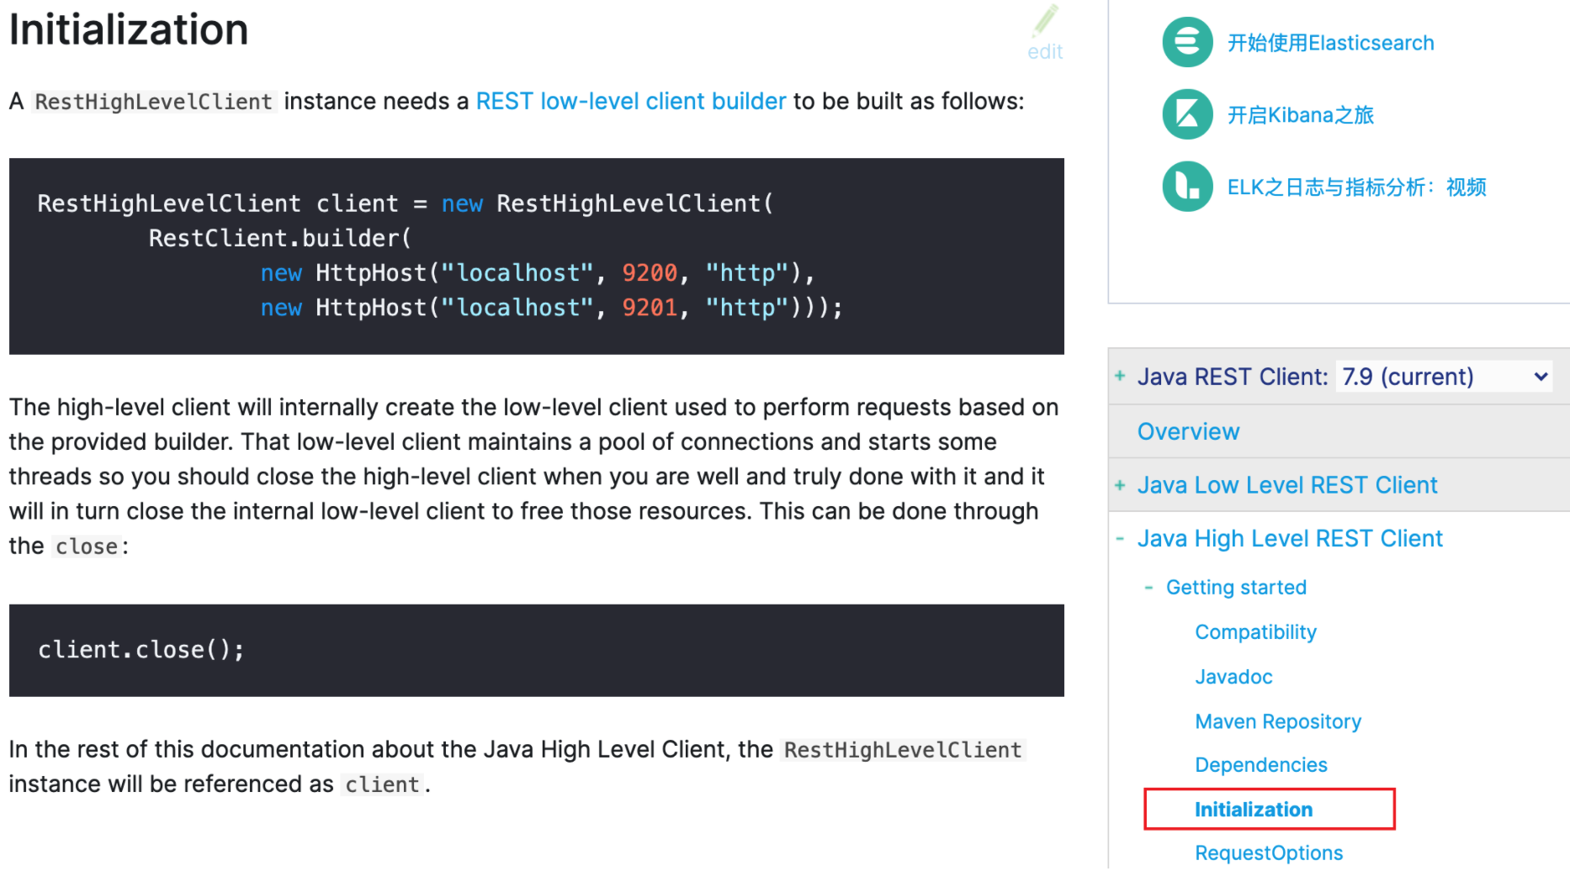
Task: Click the port number 9201 in code
Action: tap(650, 308)
